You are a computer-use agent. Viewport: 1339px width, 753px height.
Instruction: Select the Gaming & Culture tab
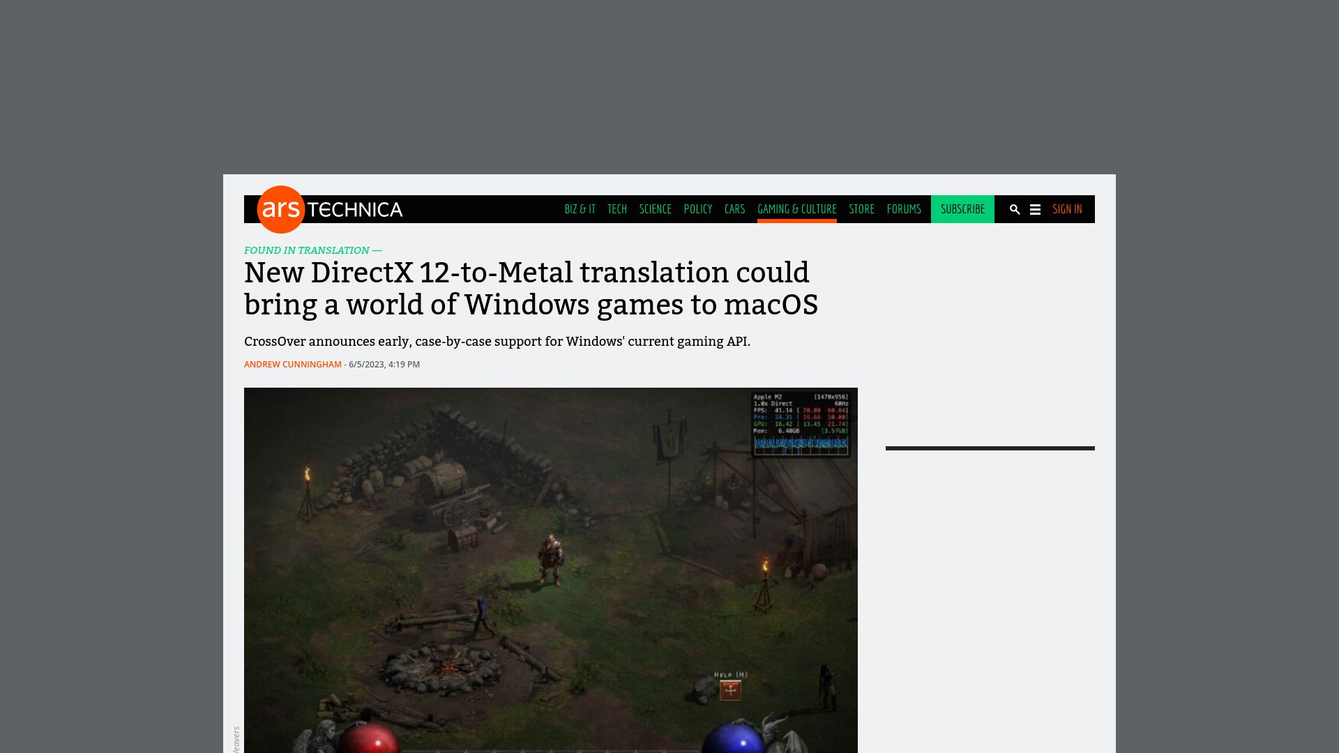pos(797,209)
